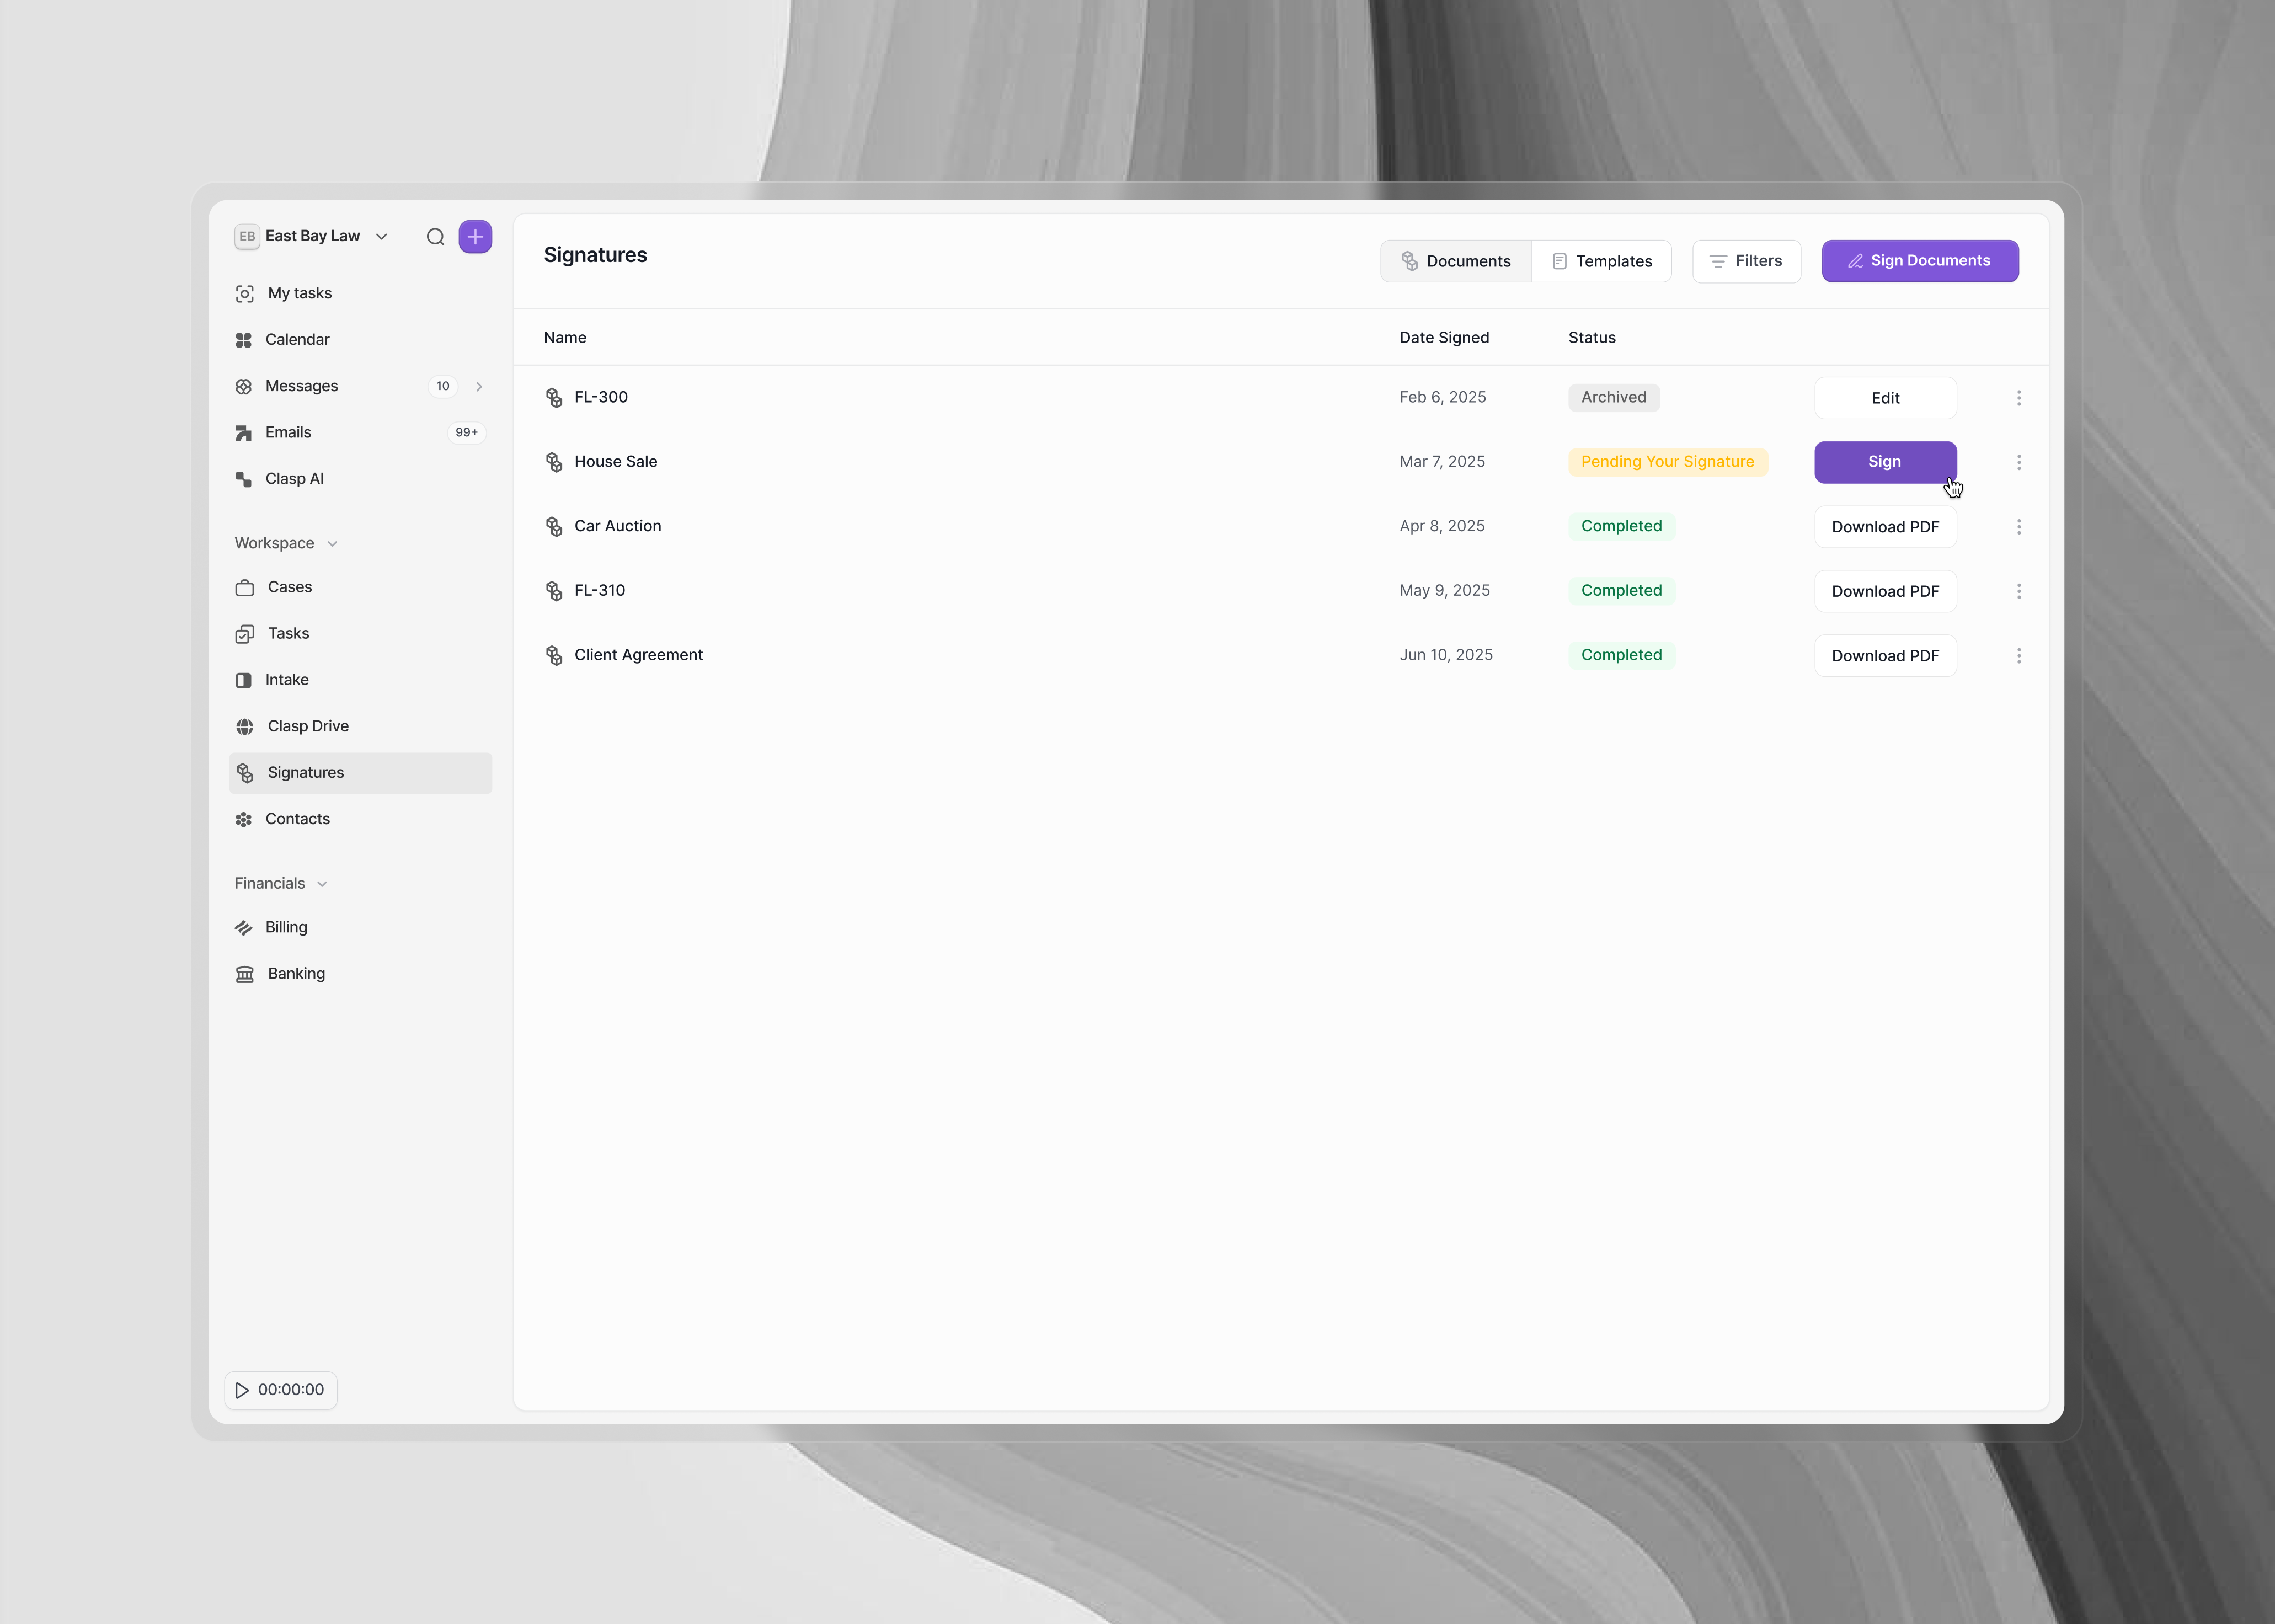2275x1624 pixels.
Task: Open the Filters button
Action: pyautogui.click(x=1746, y=261)
